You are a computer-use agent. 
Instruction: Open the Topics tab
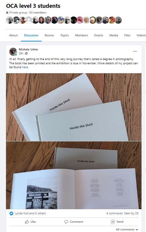64,35
